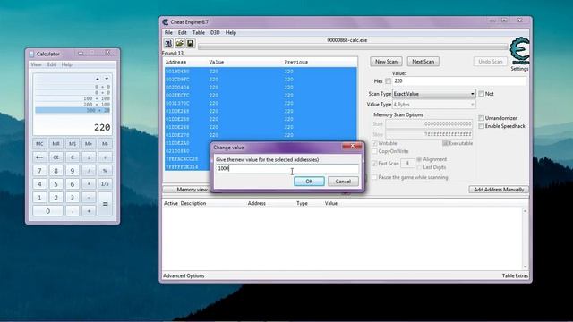This screenshot has height=322, width=573.
Task: Click Calculator history up arrow
Action: [x=98, y=79]
